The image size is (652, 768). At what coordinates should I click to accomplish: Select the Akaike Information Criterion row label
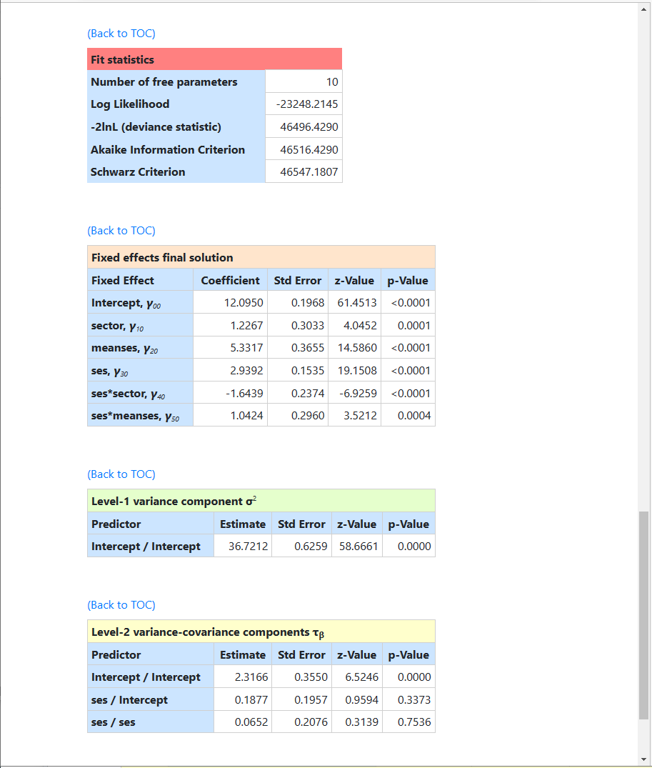[x=168, y=149]
